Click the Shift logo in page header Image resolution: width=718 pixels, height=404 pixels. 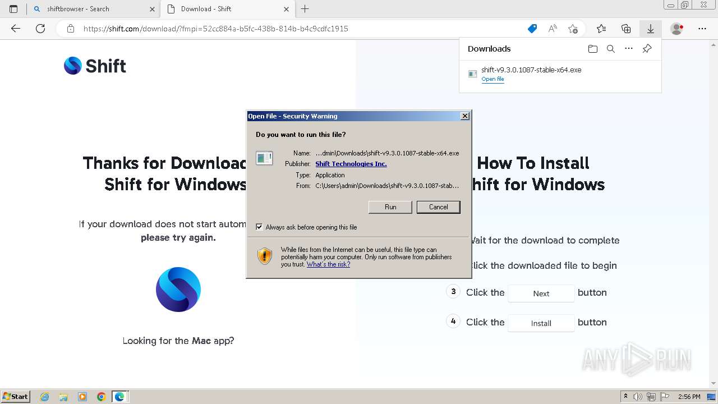[x=95, y=66]
